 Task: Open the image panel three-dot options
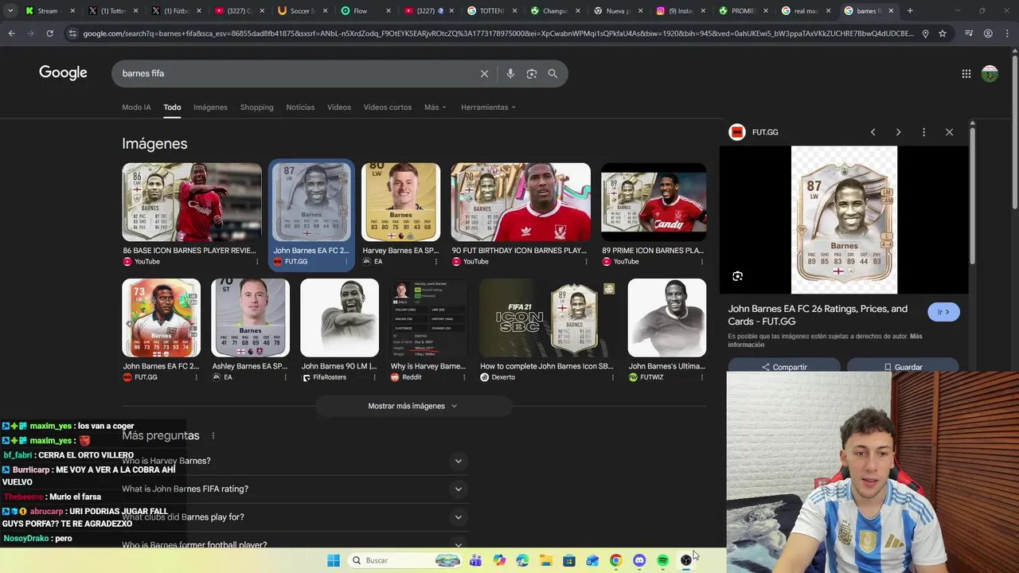click(x=923, y=132)
